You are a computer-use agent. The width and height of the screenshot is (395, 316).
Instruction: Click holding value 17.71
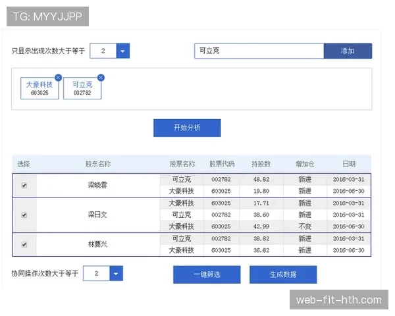point(261,203)
